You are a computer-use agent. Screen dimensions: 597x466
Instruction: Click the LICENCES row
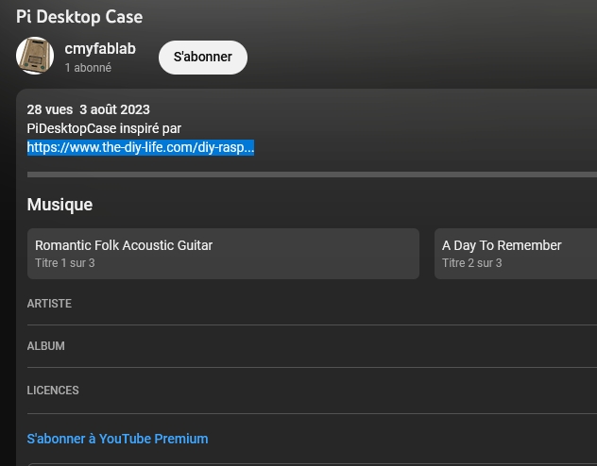[x=312, y=391]
